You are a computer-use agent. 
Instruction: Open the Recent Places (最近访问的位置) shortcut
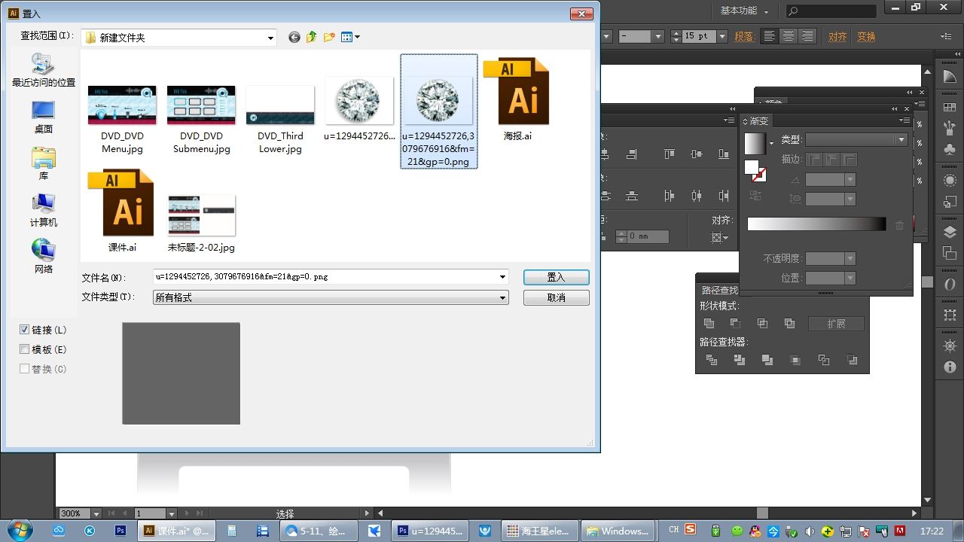(44, 70)
